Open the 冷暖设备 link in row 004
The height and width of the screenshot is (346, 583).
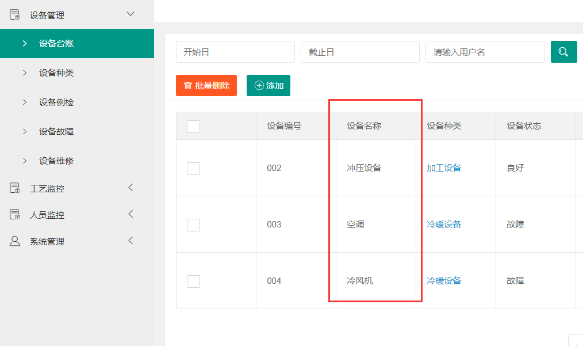coord(444,280)
